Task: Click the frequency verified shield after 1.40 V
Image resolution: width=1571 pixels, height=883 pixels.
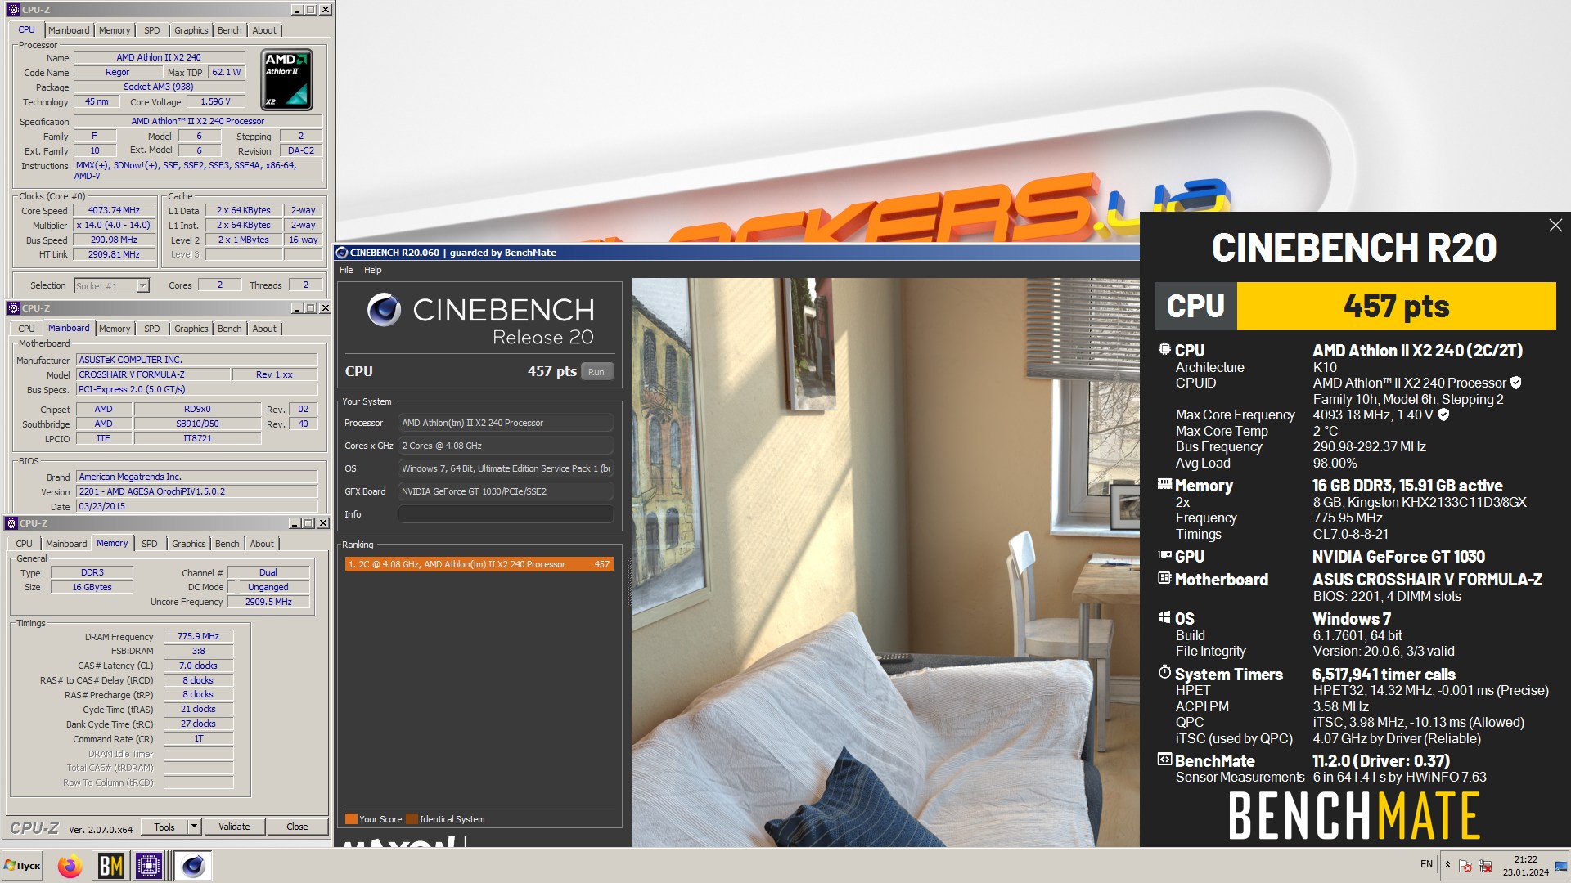Action: (x=1443, y=415)
